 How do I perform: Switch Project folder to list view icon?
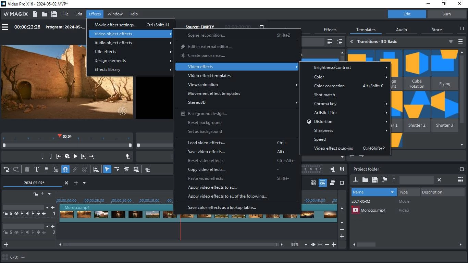pos(460,180)
